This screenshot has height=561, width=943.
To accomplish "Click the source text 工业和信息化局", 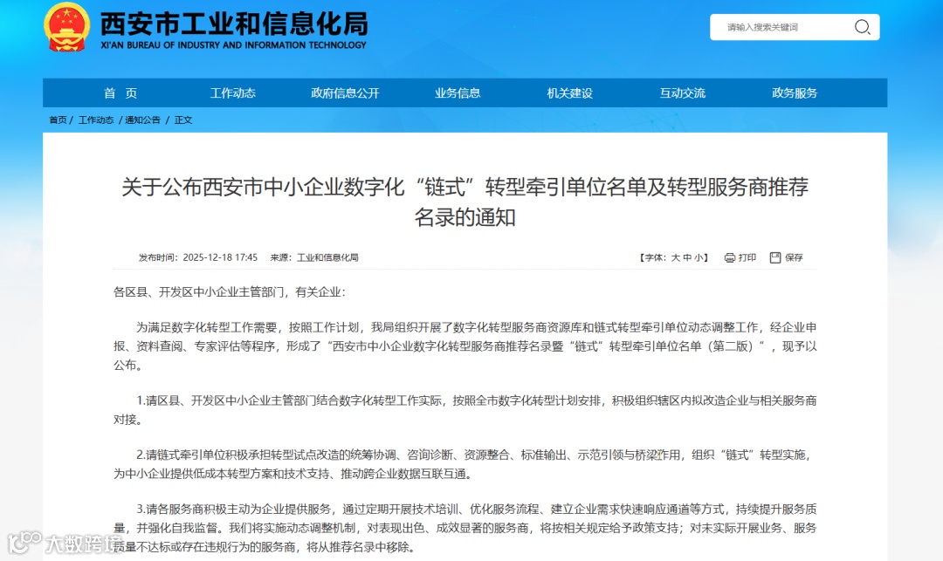I will point(327,257).
